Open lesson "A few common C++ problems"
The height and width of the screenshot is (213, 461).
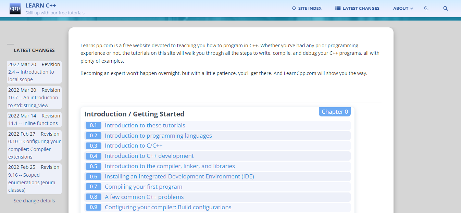(x=144, y=197)
